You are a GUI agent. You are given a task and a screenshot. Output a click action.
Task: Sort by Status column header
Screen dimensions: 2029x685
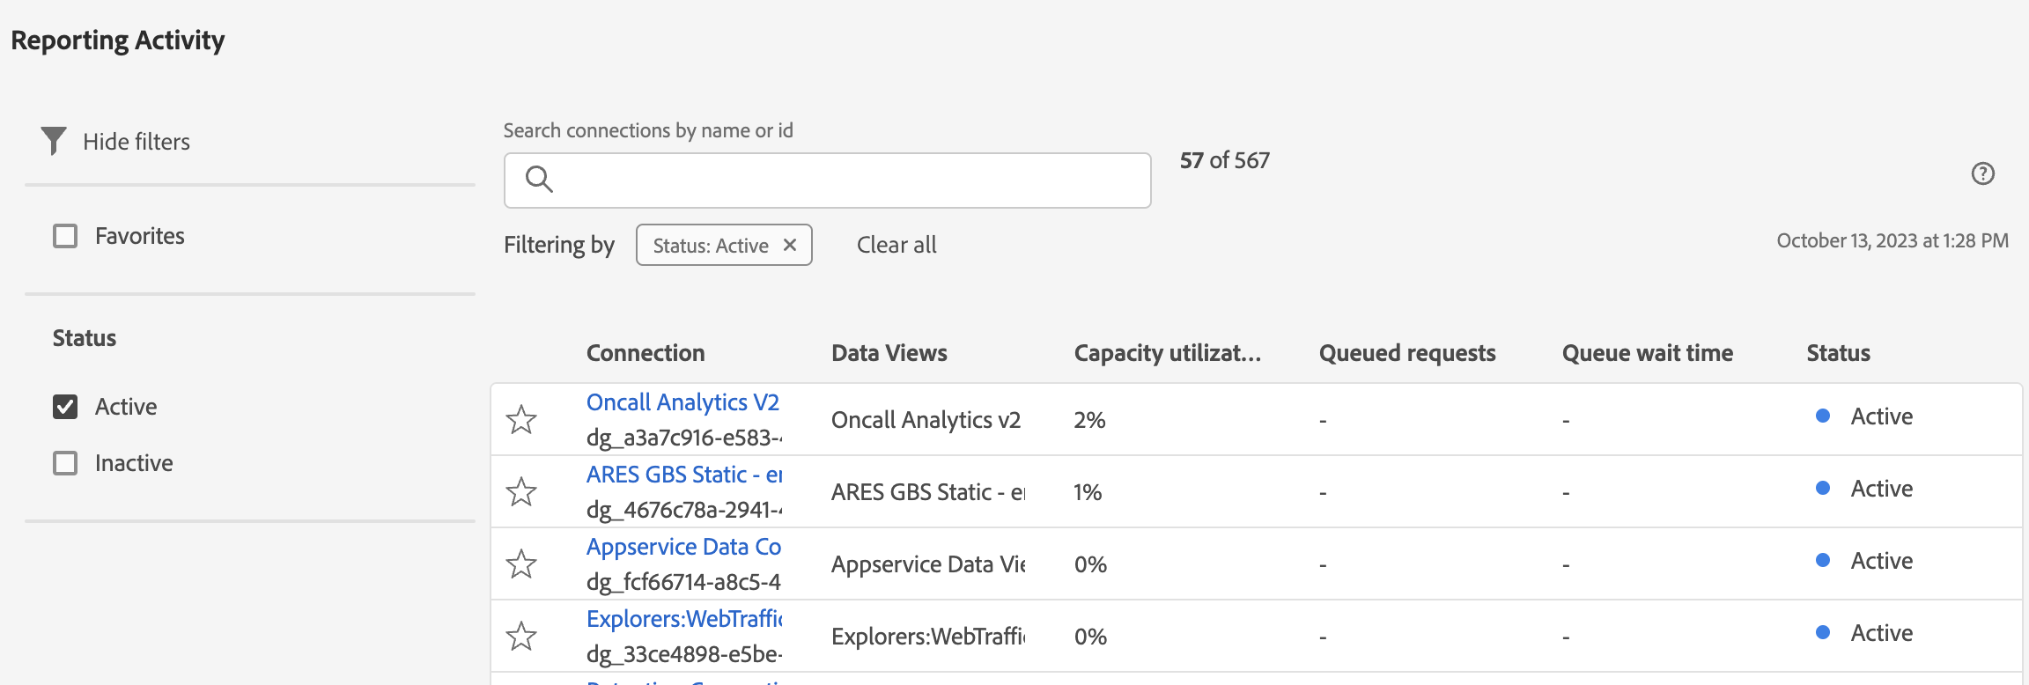click(x=1838, y=353)
